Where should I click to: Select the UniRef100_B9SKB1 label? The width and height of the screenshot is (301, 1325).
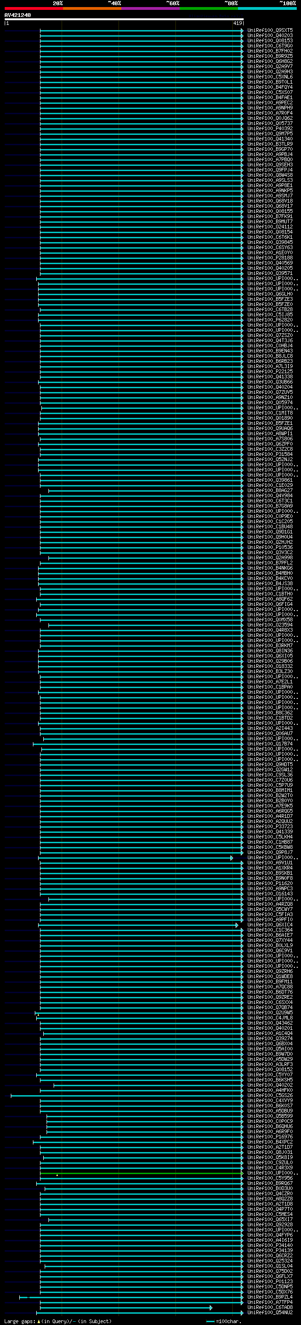(270, 873)
